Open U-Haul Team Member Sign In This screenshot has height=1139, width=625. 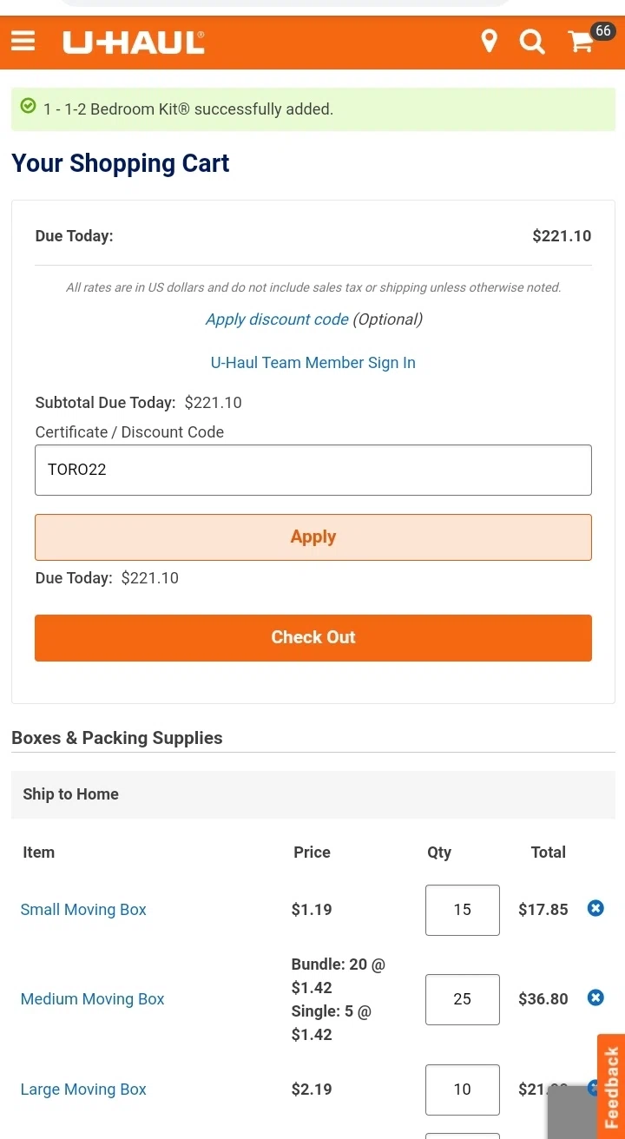click(x=313, y=363)
